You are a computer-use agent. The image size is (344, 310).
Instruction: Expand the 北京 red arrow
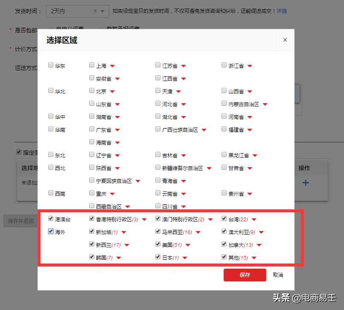tap(112, 92)
